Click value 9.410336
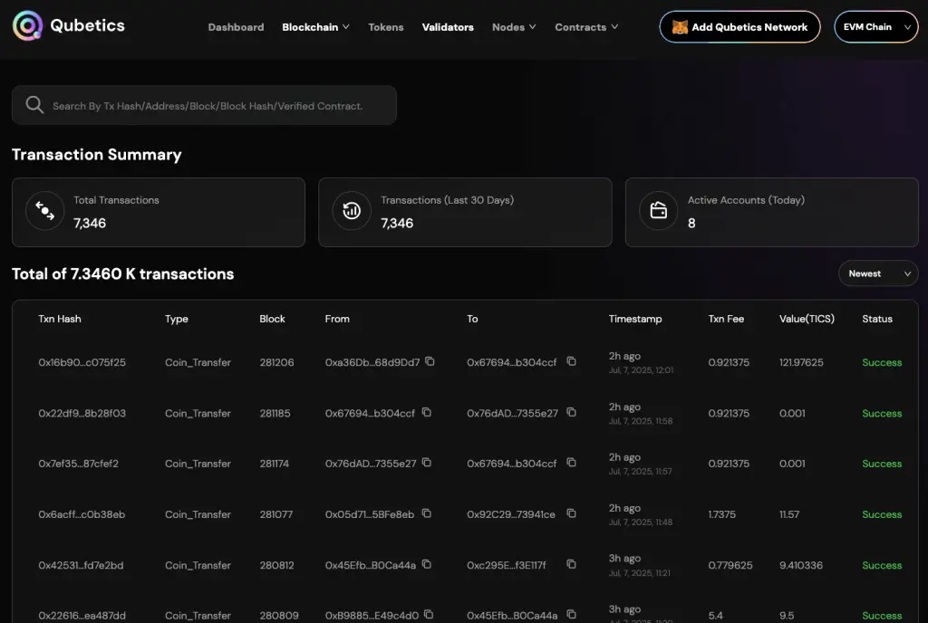928x623 pixels. coord(801,565)
